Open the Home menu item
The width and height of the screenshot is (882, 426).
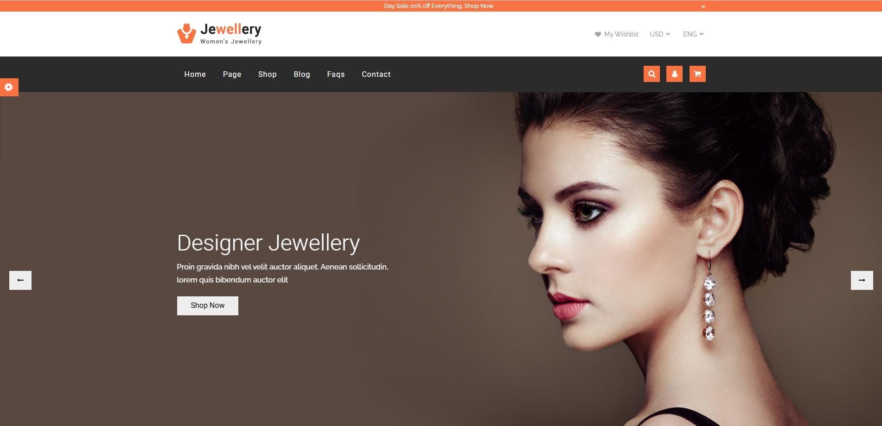(x=195, y=74)
